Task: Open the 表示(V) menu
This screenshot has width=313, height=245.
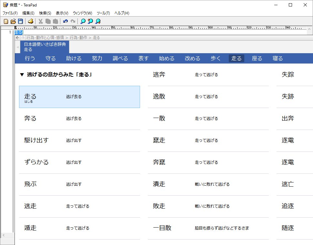Action: 62,13
